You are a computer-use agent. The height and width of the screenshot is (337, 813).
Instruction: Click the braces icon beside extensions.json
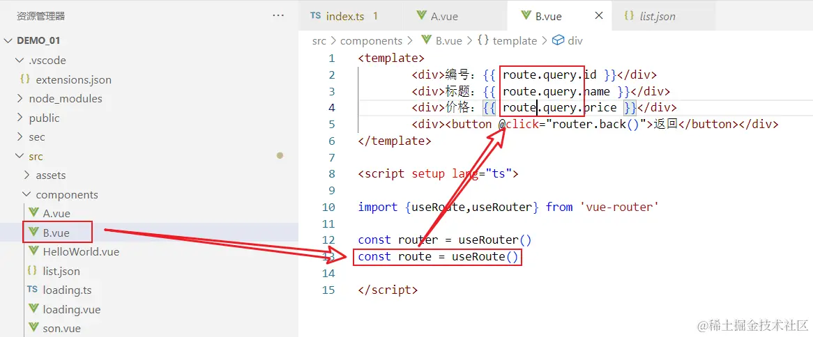(x=24, y=79)
